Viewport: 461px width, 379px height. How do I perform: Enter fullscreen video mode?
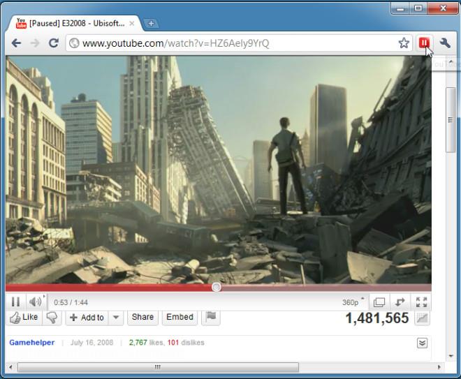click(421, 302)
